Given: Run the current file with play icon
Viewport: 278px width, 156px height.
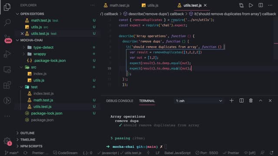Looking at the screenshot, I should [251, 5].
